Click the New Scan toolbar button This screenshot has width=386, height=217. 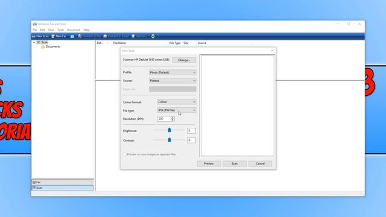pos(40,36)
